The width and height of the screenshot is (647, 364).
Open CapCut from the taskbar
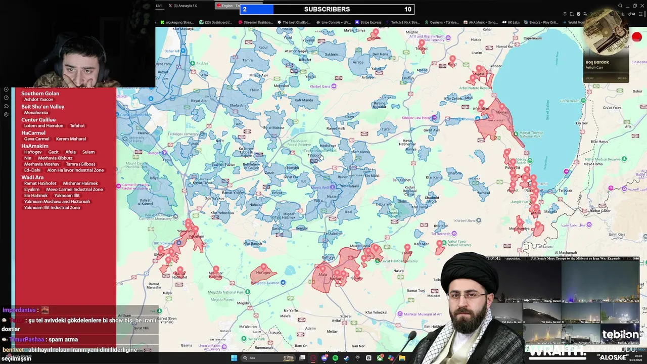tap(368, 358)
